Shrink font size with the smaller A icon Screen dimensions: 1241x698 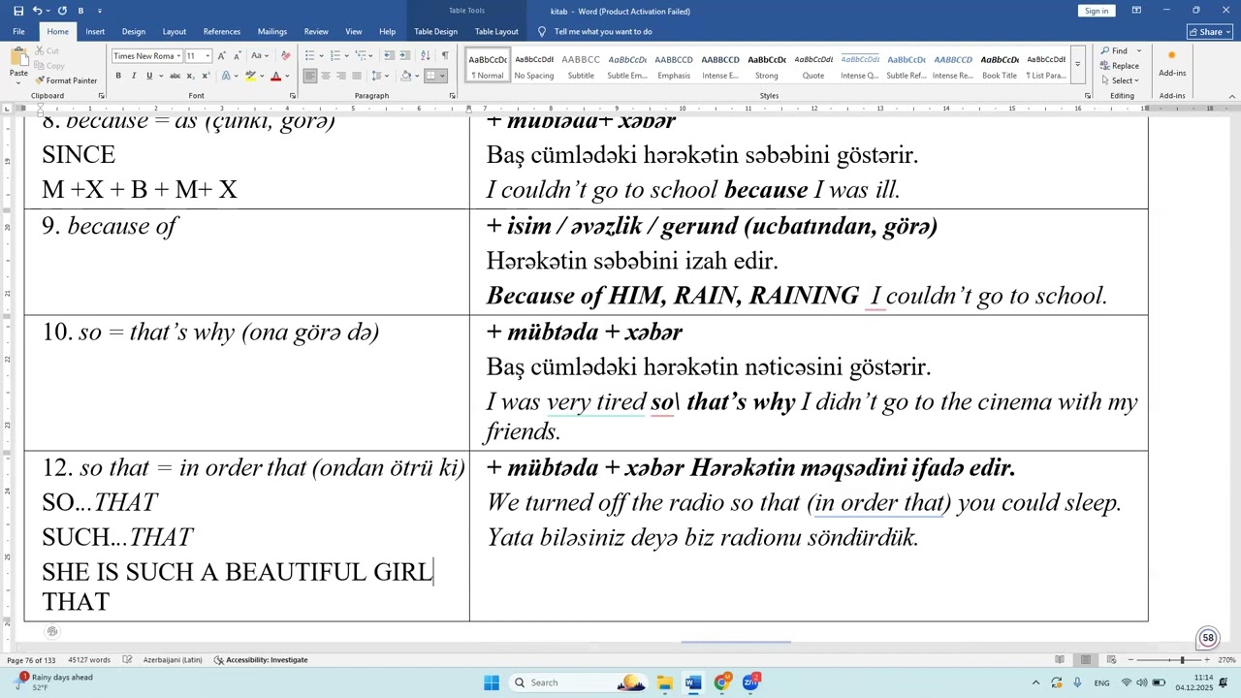pyautogui.click(x=236, y=55)
